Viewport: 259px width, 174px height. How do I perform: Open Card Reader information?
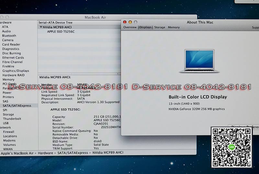[x=11, y=44]
